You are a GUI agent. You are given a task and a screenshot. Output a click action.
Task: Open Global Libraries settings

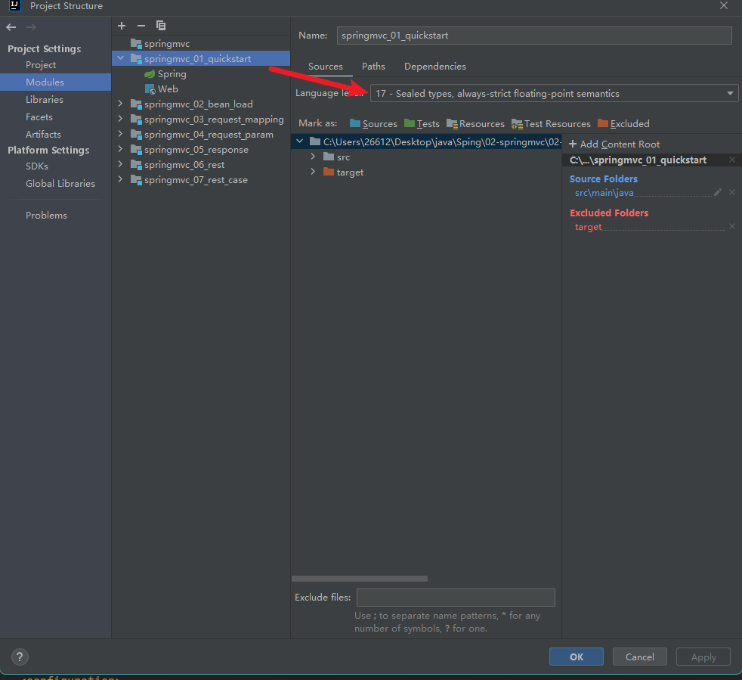tap(60, 183)
